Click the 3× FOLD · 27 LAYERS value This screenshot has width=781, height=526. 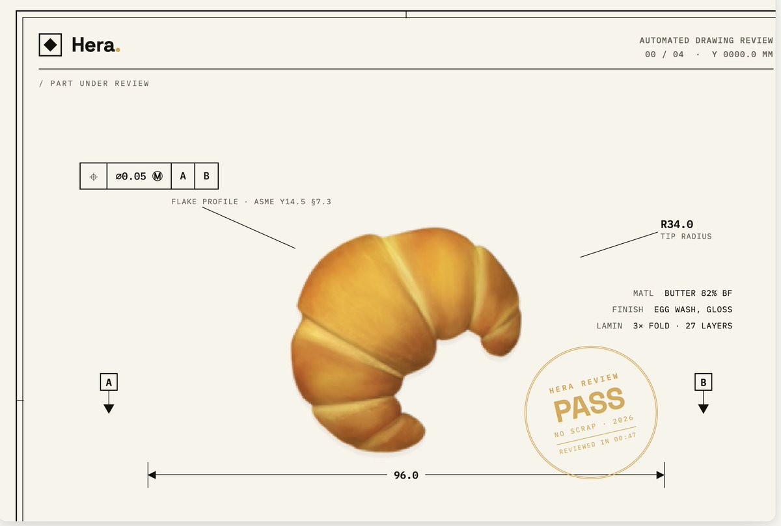click(683, 326)
